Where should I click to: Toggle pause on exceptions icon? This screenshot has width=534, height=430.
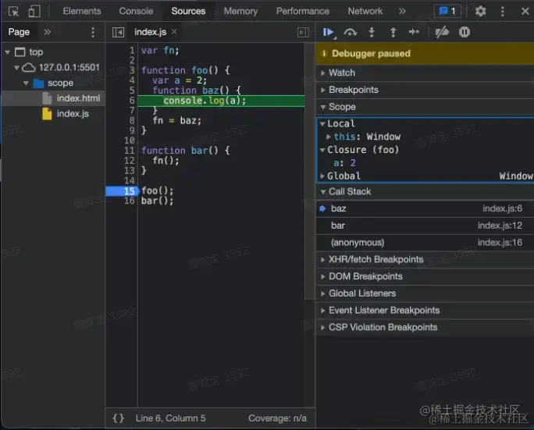pyautogui.click(x=465, y=32)
